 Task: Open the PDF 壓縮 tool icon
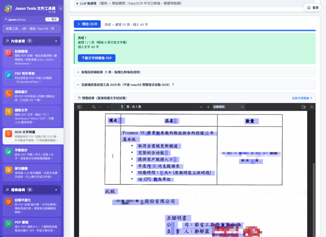click(x=9, y=224)
